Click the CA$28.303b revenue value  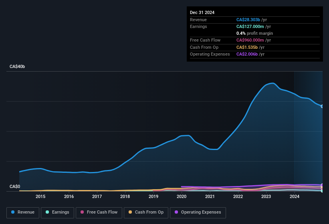click(x=248, y=20)
